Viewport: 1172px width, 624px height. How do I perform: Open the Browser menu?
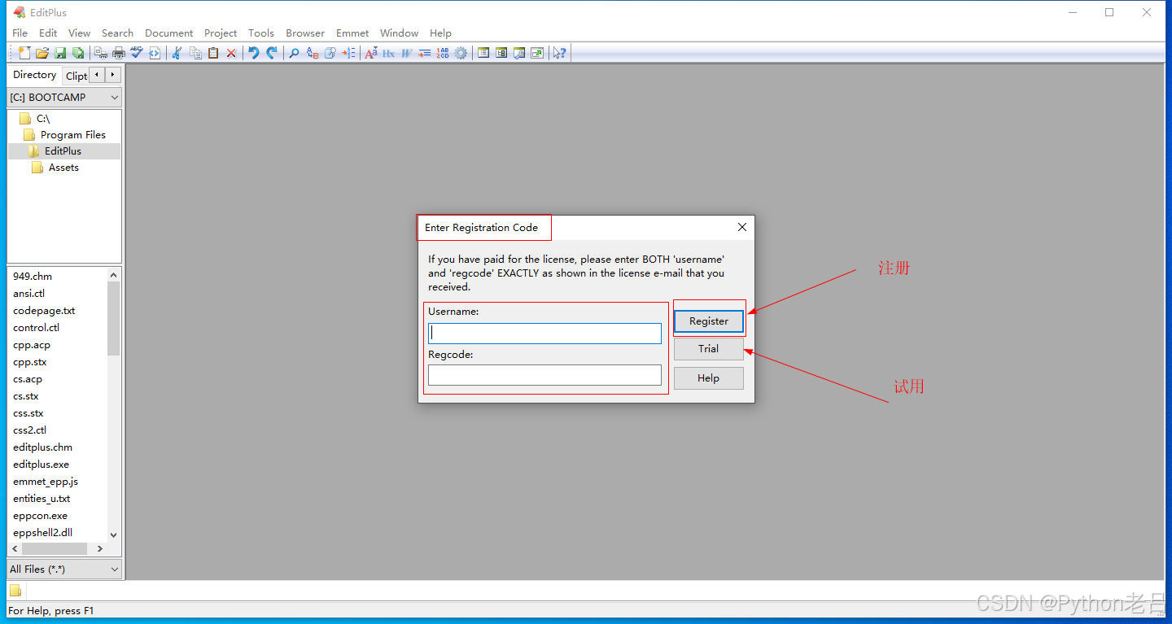pos(305,33)
